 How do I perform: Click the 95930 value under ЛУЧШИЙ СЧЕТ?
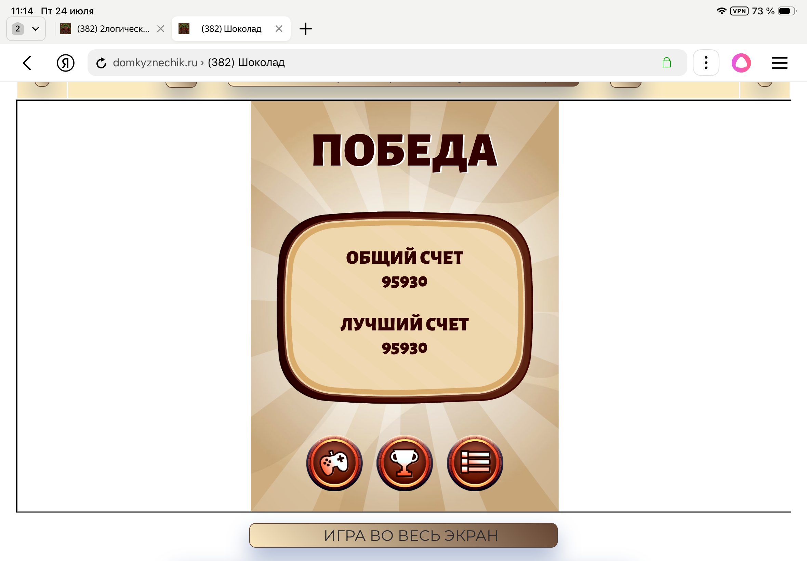click(405, 348)
